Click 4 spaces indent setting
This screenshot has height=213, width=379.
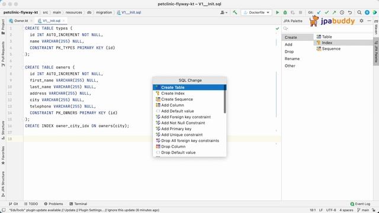click(346, 210)
